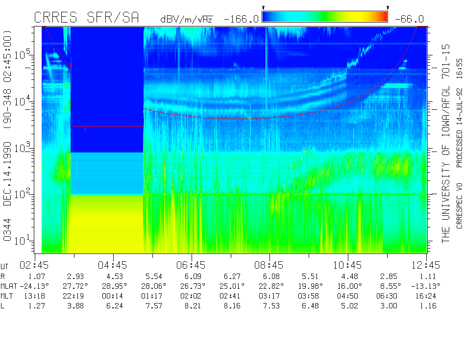
Task: Click the CRRES SFR/SA plot title
Action: point(86,18)
